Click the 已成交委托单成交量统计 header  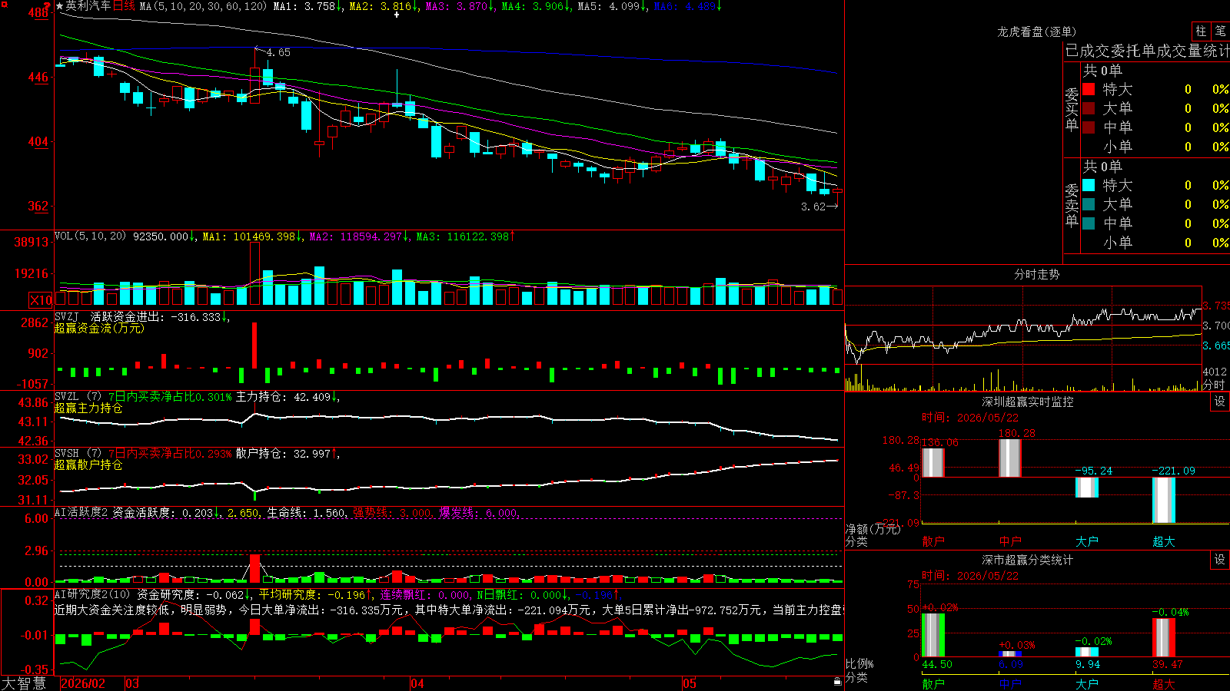coord(1147,51)
